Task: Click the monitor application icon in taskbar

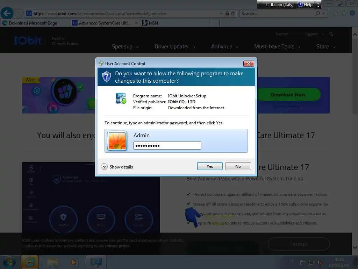Action: (x=96, y=262)
